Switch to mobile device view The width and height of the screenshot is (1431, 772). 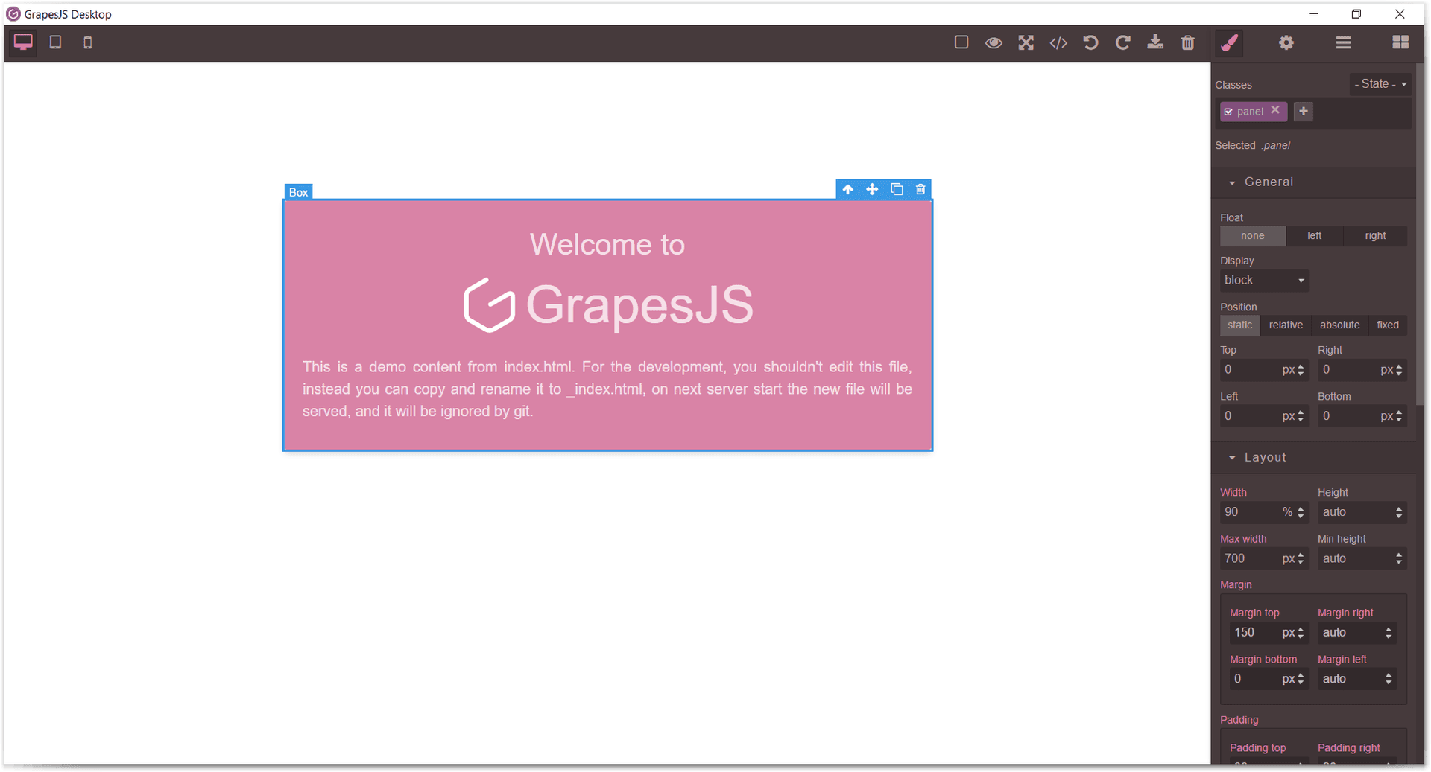coord(87,42)
